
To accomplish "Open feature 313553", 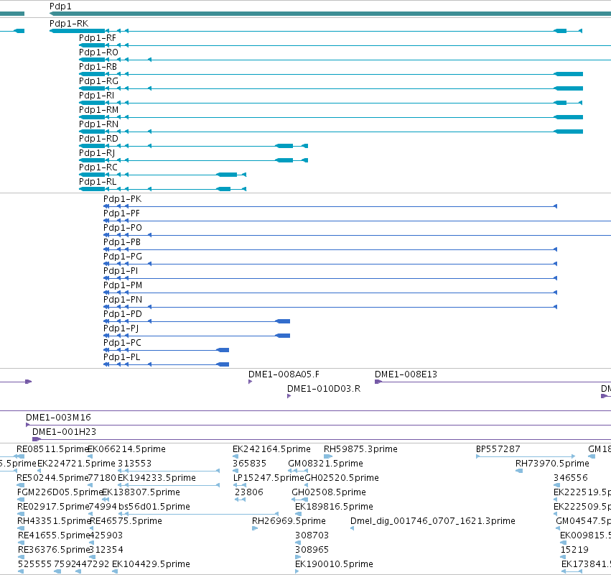I will [x=134, y=464].
